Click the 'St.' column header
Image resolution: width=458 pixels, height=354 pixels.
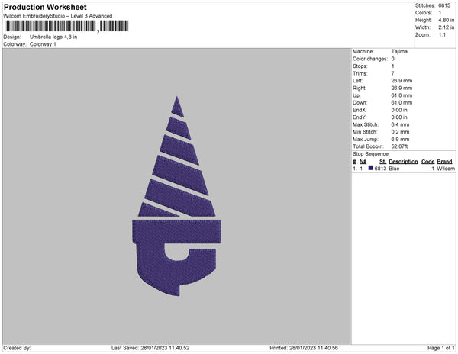tap(382, 162)
